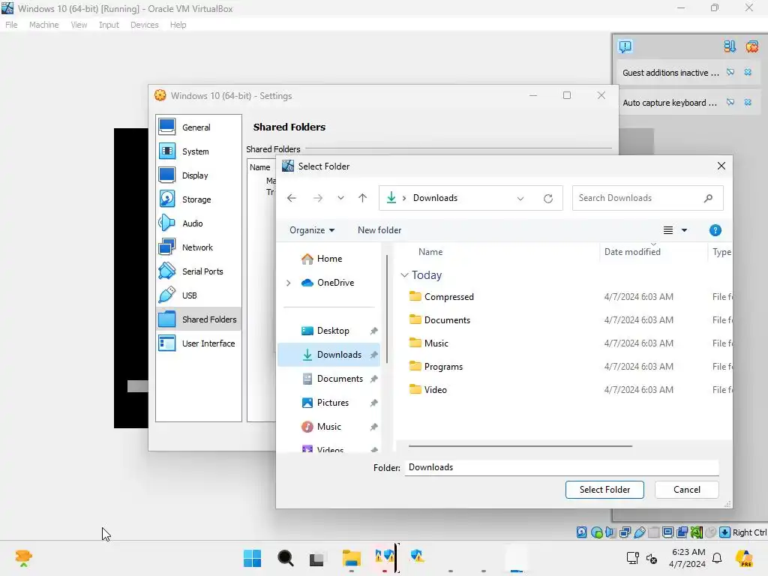768x576 pixels.
Task: Open the Serial Ports settings category
Action: coord(198,271)
